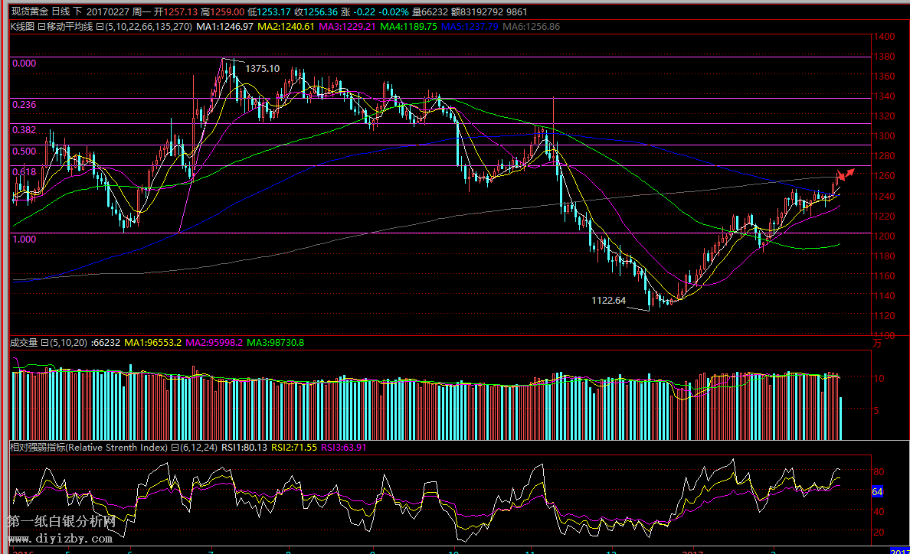Click the MA1:1246.97 value

click(224, 27)
